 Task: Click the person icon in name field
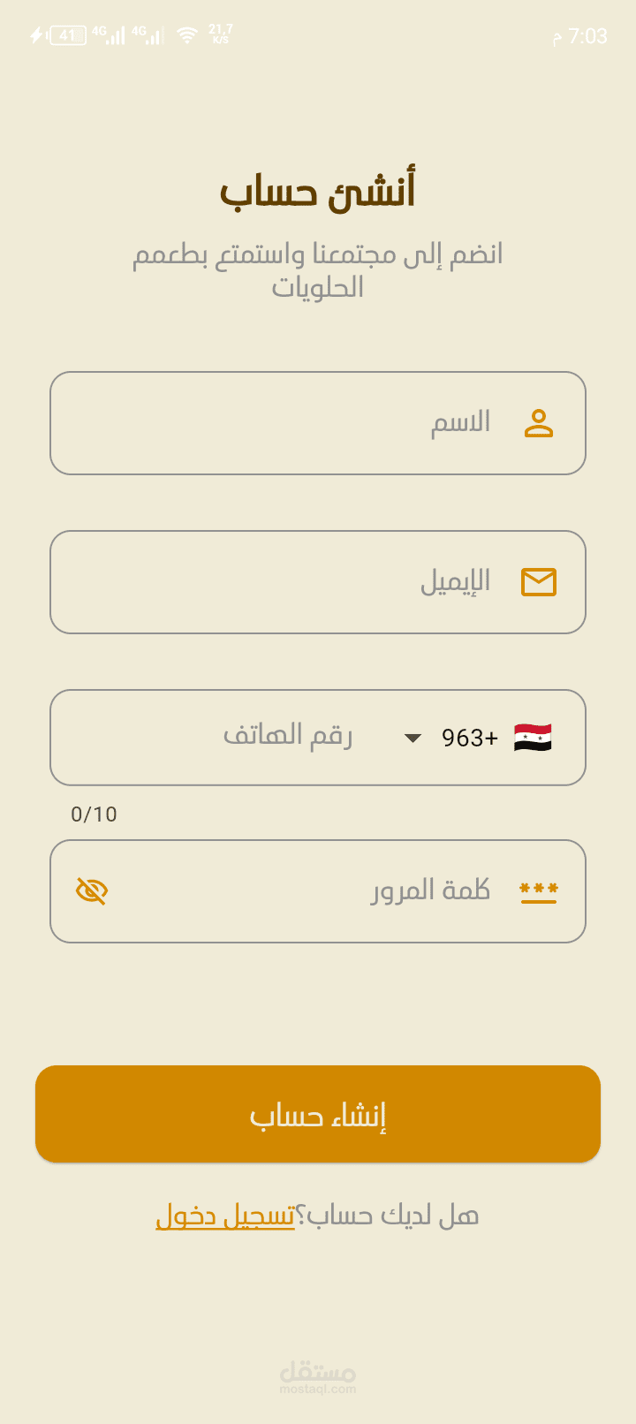[538, 423]
